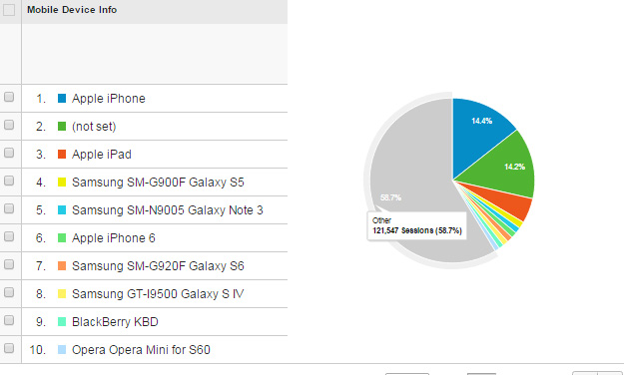Click the Samsung GT-I9500 Galaxy S IV link
This screenshot has width=624, height=375.
tap(158, 294)
